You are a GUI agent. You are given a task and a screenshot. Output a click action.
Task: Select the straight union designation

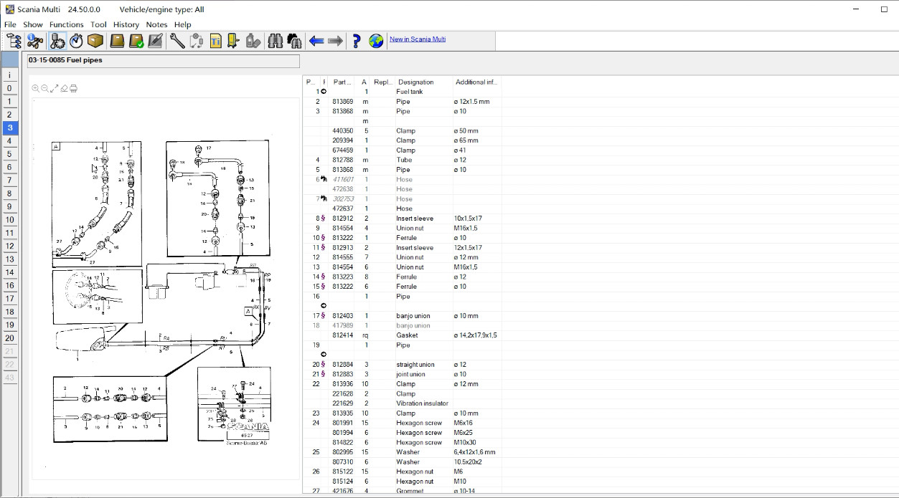(415, 365)
